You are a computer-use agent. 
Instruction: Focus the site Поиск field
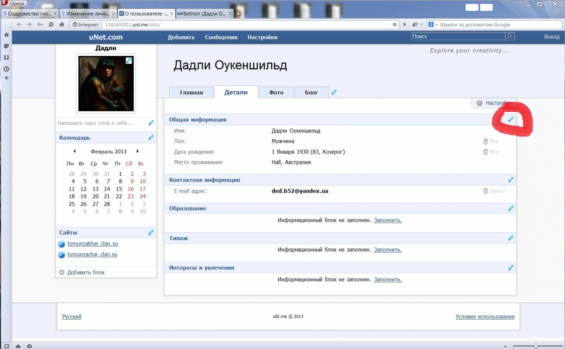458,36
